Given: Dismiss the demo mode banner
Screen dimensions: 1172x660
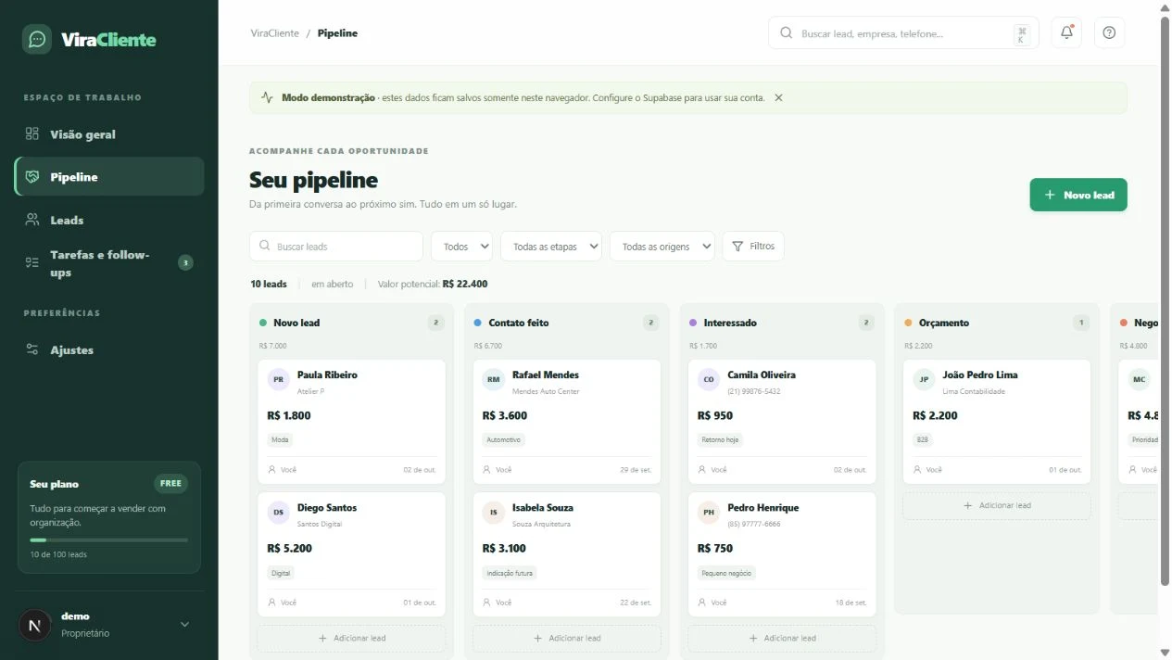Looking at the screenshot, I should coord(778,97).
